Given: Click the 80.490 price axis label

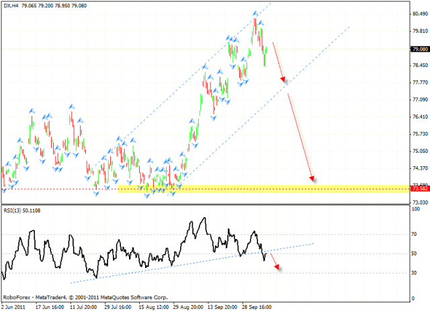Looking at the screenshot, I should pyautogui.click(x=419, y=13).
